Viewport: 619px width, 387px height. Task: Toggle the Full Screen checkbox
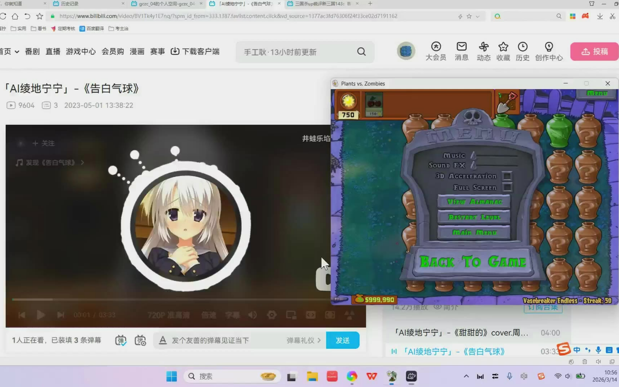tap(507, 187)
